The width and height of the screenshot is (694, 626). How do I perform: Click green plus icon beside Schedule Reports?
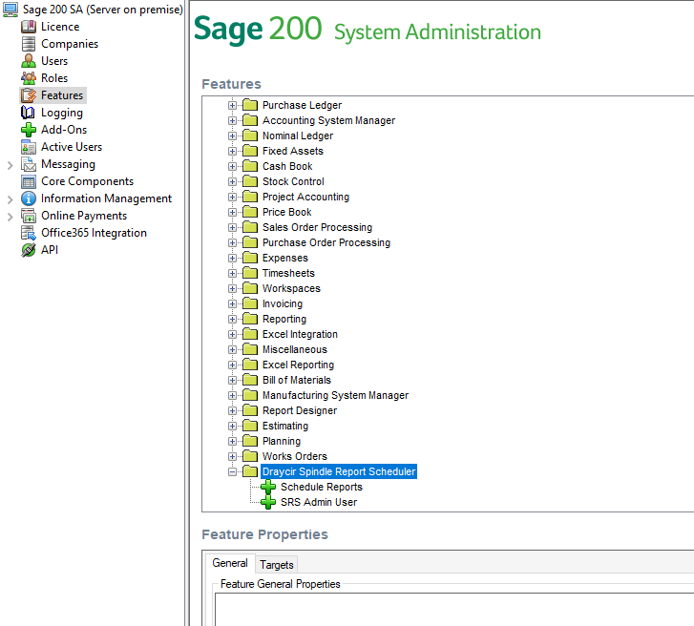pyautogui.click(x=268, y=487)
